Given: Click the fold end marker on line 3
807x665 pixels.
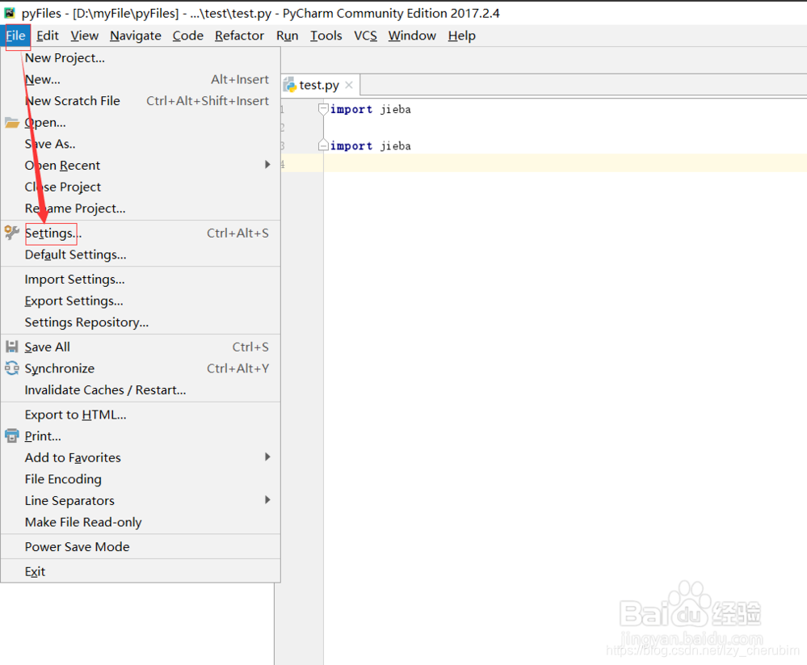Looking at the screenshot, I should point(323,145).
